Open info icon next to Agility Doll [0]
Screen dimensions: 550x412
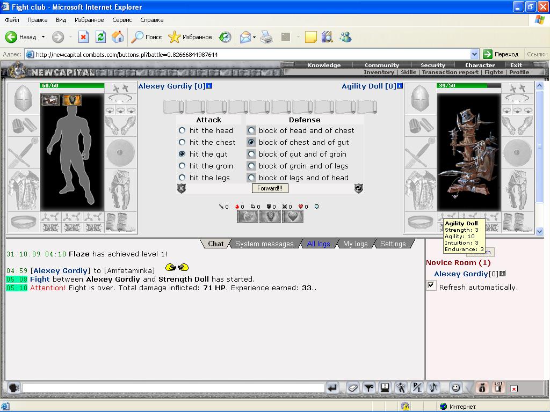pyautogui.click(x=400, y=86)
